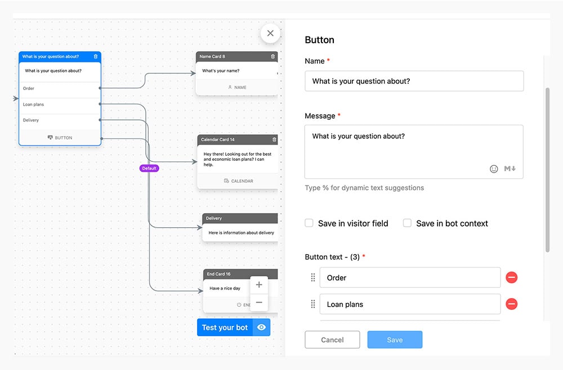Screen dimensions: 563x370
Task: Remove the Order button text
Action: coord(512,278)
